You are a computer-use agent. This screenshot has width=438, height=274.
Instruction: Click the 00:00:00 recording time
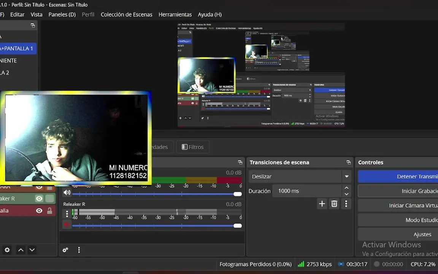(x=392, y=264)
